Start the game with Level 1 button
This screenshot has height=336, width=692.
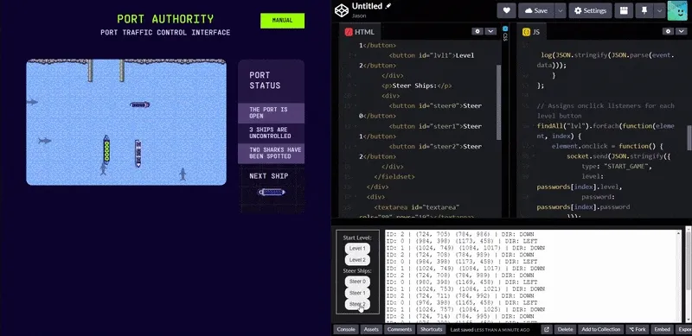(x=357, y=248)
